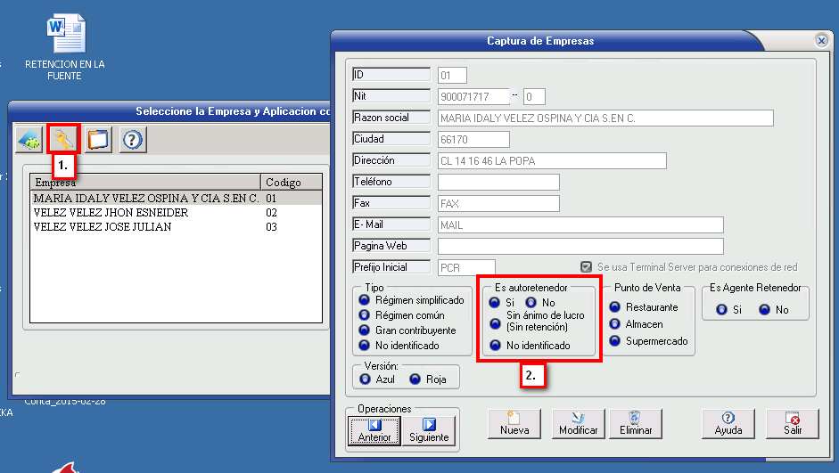The image size is (839, 473).
Task: Select VELEZ VELEZ JHON ESNEIDER in list
Action: coord(111,214)
